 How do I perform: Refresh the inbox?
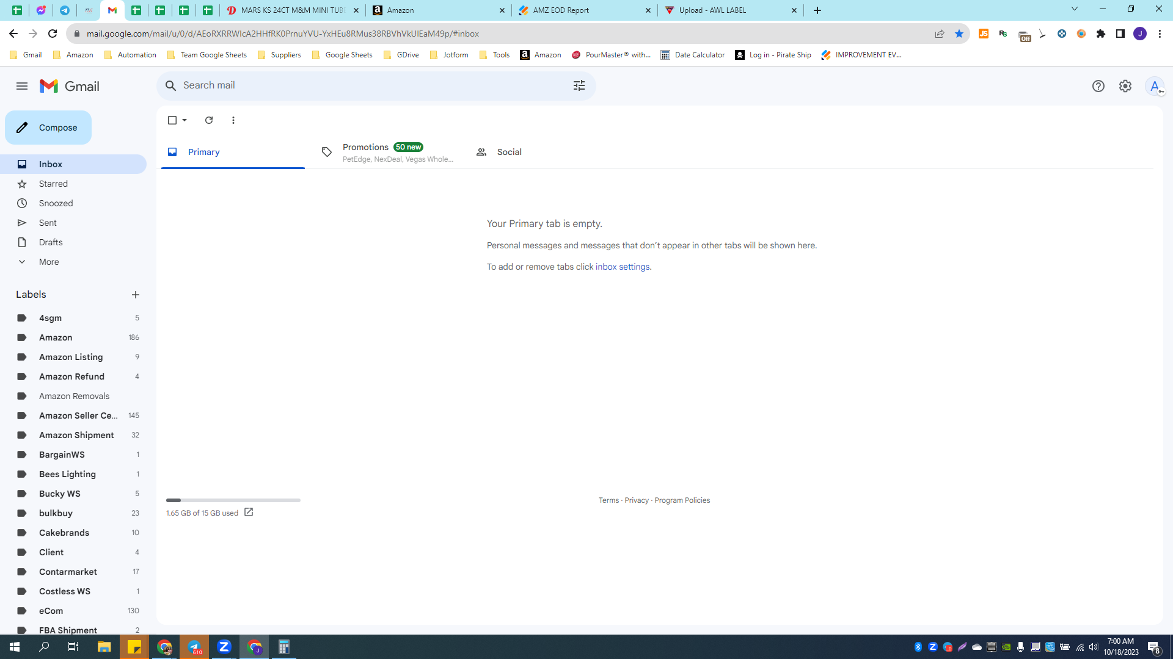point(209,120)
